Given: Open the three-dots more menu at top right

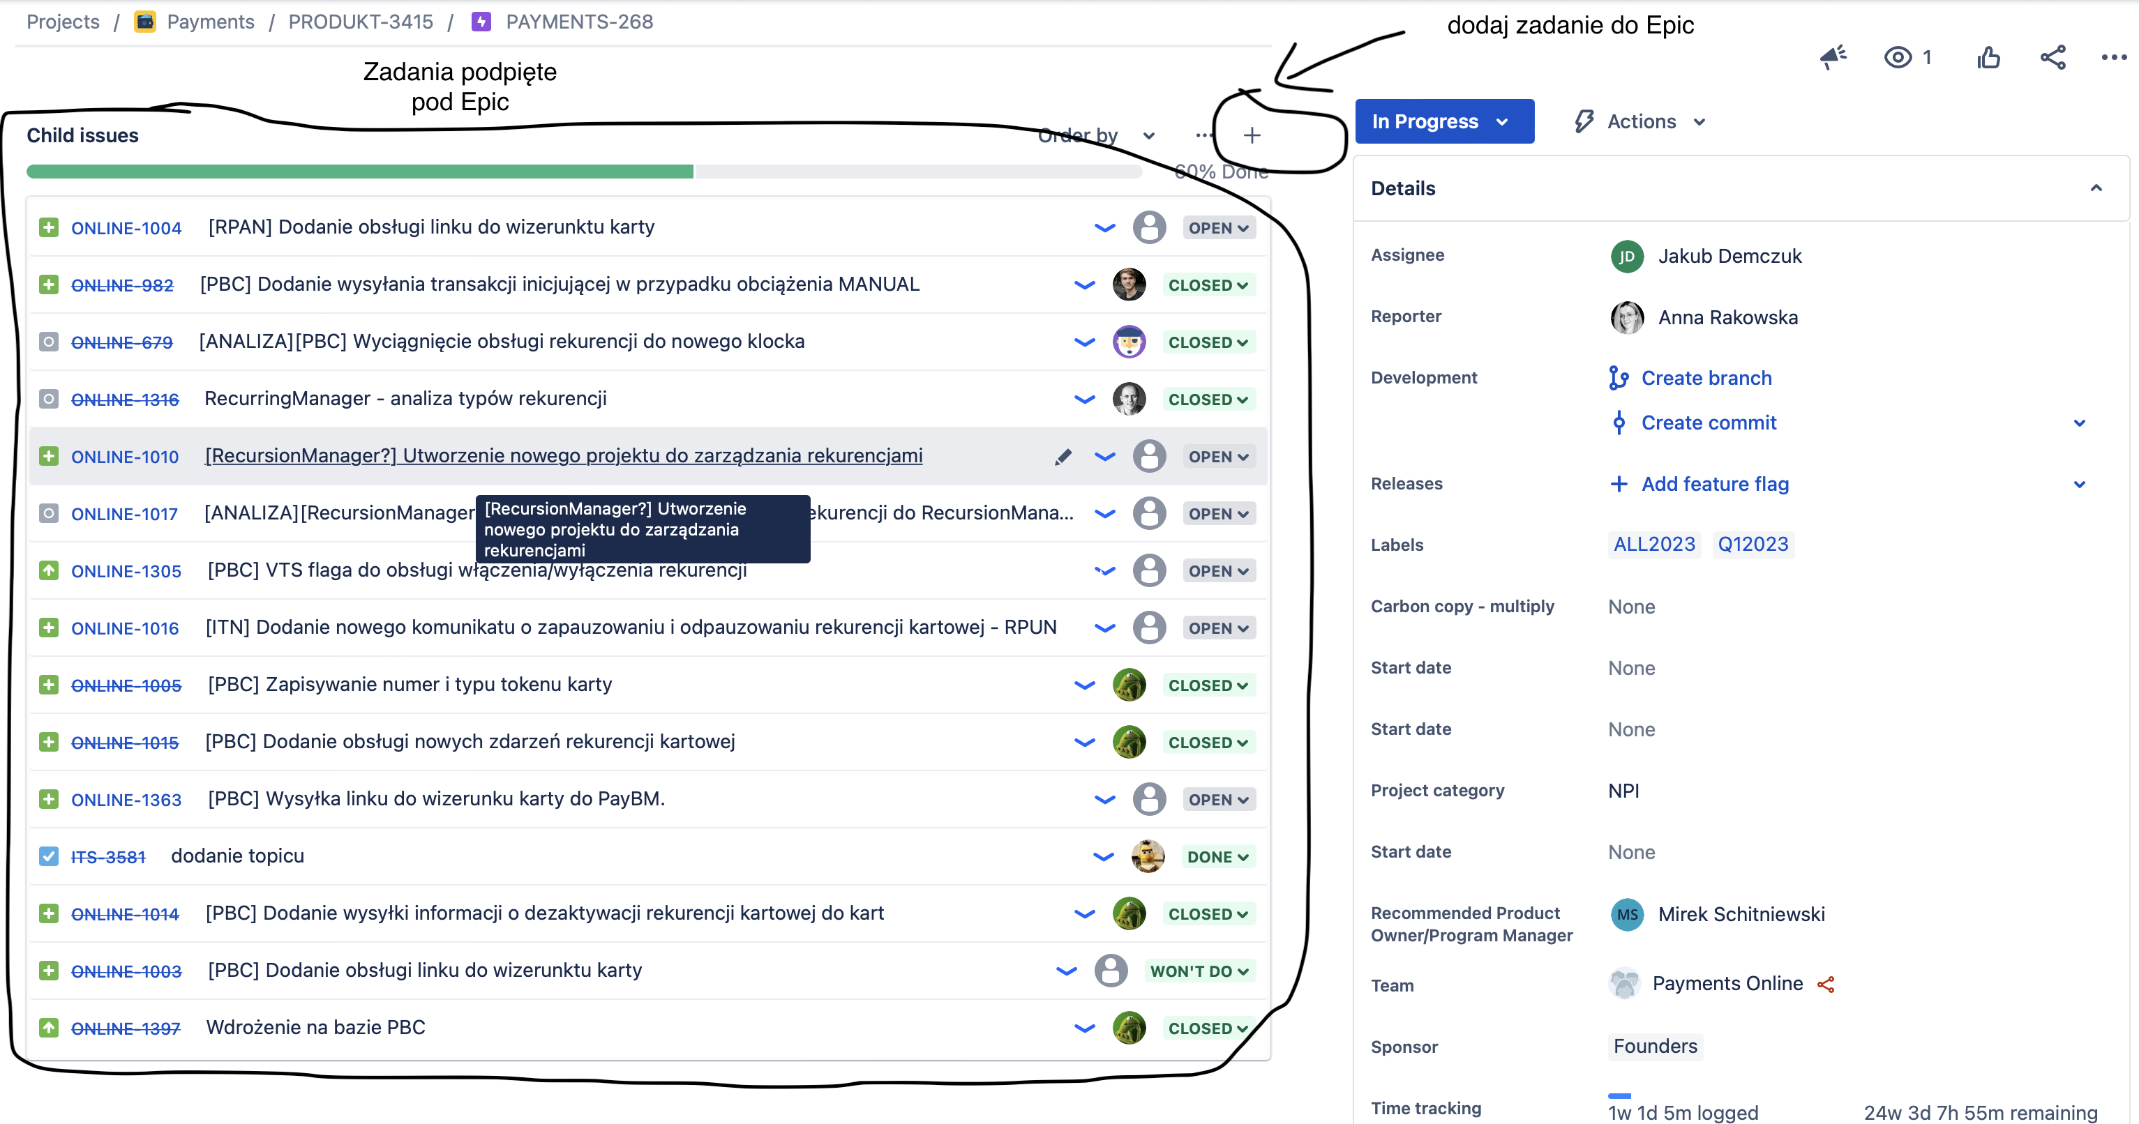Looking at the screenshot, I should (2113, 57).
